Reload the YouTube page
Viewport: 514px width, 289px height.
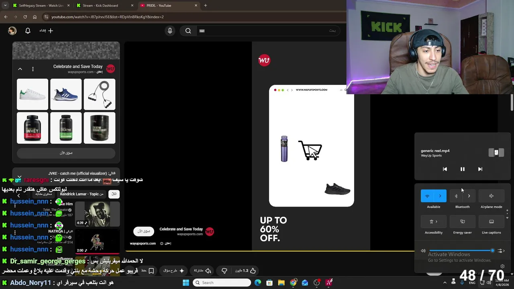coord(25,17)
